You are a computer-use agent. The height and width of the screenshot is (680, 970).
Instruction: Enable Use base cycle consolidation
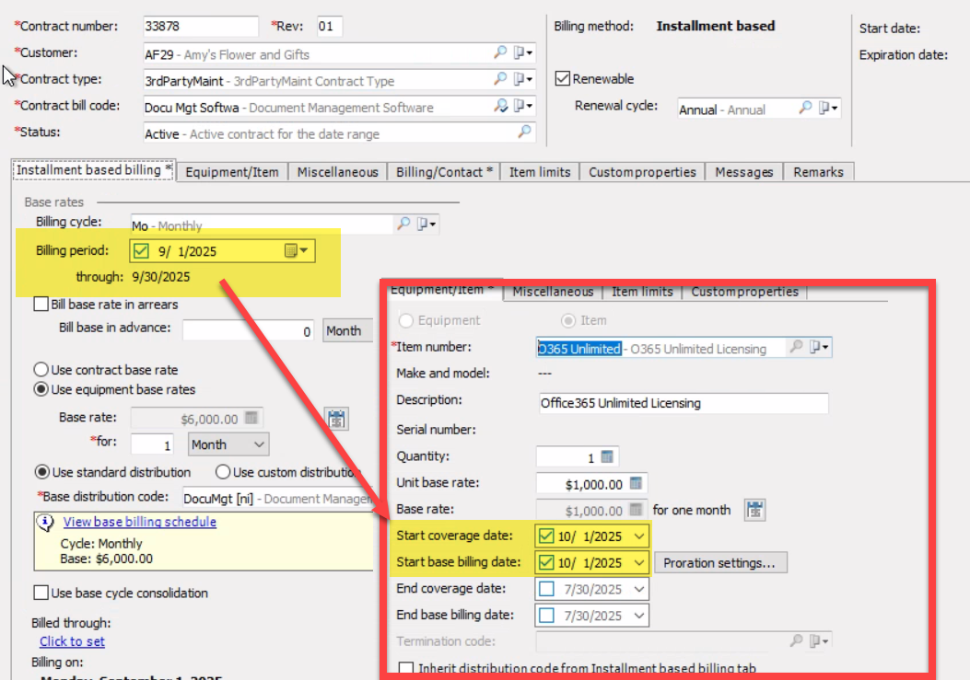[x=41, y=593]
